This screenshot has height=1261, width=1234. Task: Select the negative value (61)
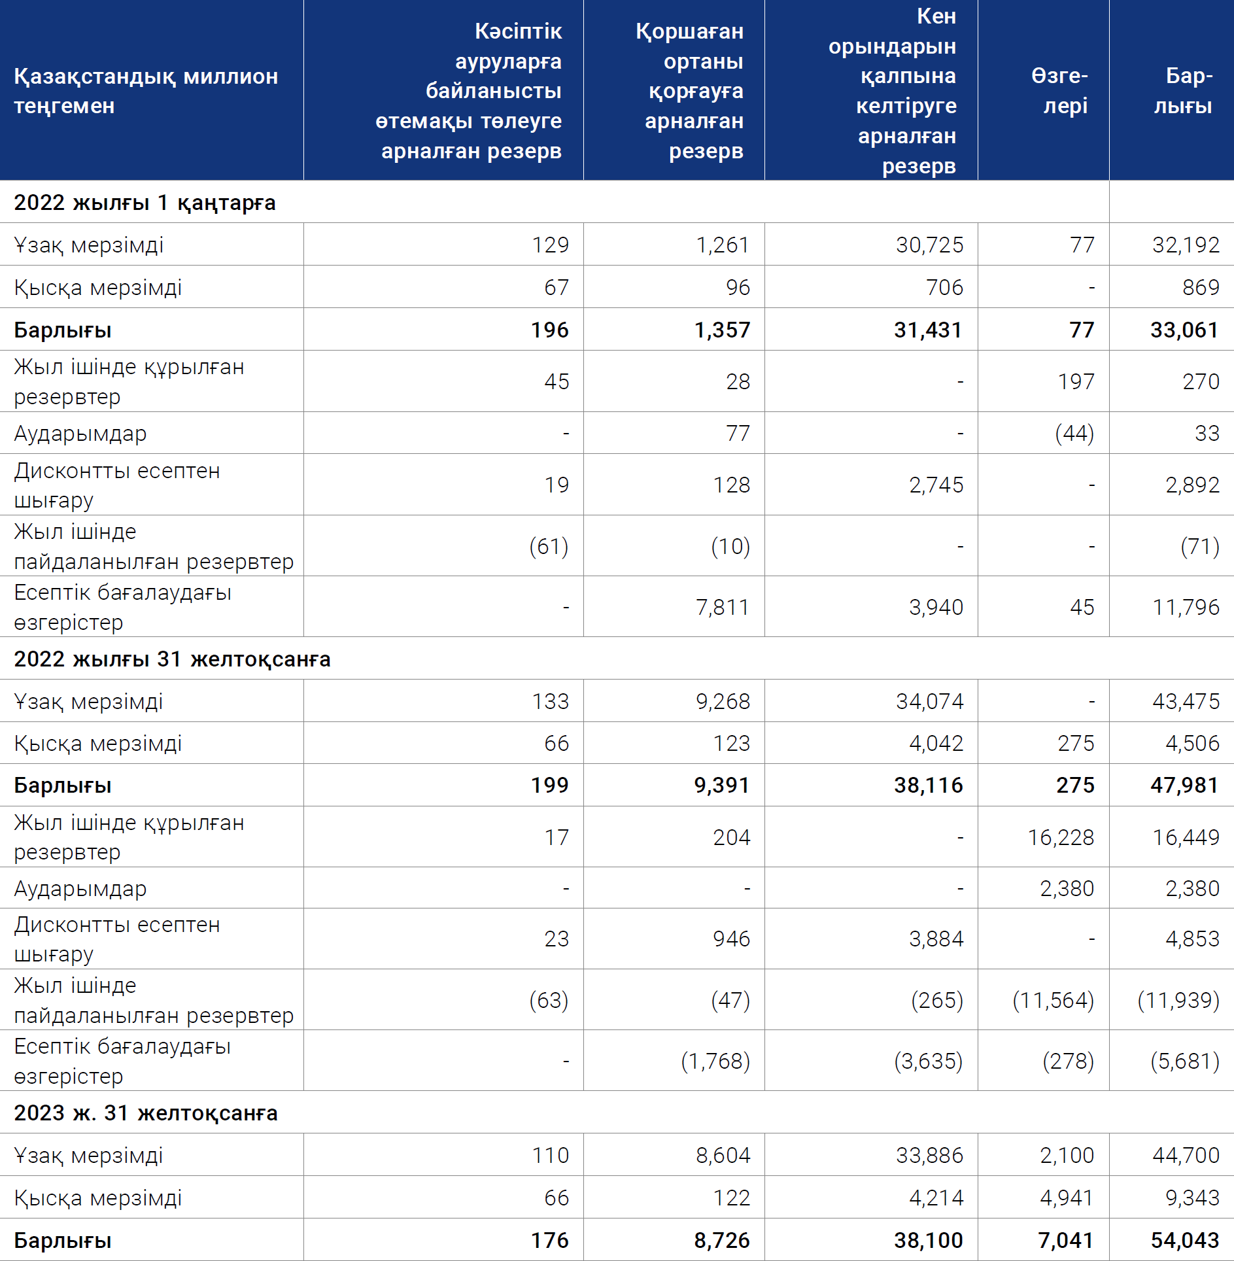tap(549, 547)
